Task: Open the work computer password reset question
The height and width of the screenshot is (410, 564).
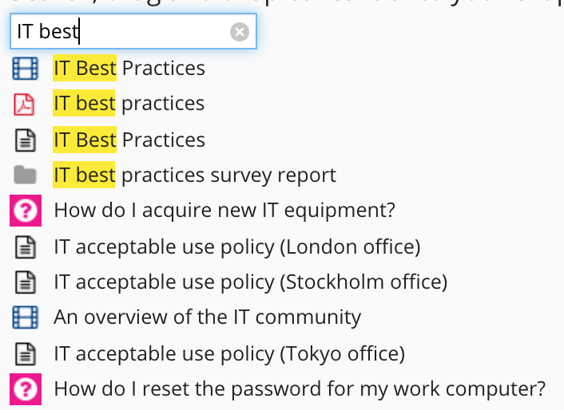Action: [x=300, y=389]
